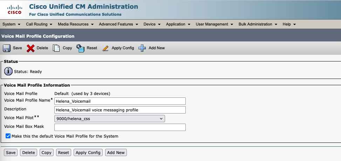Screen dimensions: 341x161
Task: Open the System menu
Action: (11, 24)
